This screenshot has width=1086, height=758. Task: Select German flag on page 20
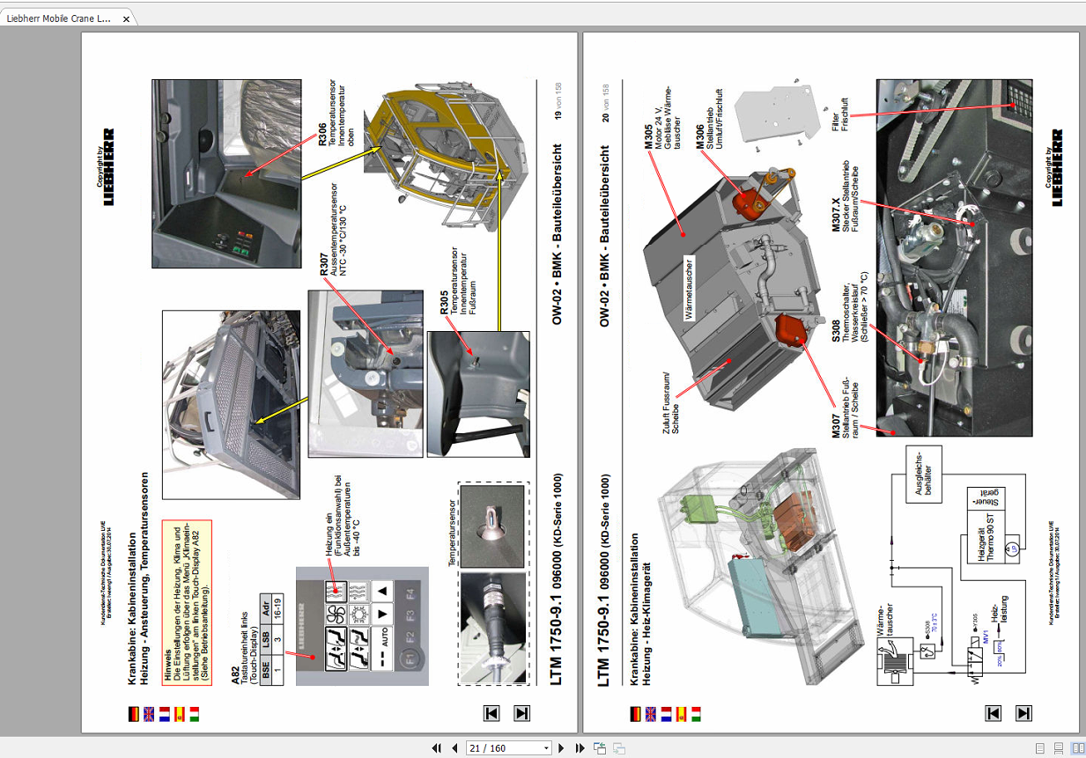click(635, 713)
